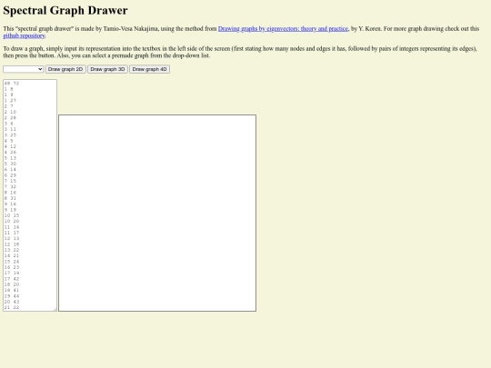Place cursor on the '2 28' edge line
Screen dimensions: 491x368
coord(10,118)
